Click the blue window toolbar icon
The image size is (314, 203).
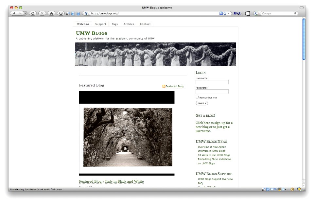(x=73, y=14)
